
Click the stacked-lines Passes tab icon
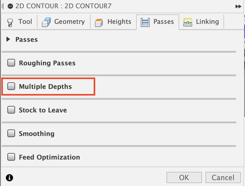145,21
